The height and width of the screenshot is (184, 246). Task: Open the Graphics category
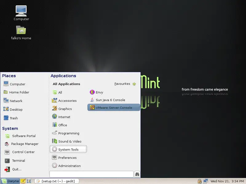62,109
